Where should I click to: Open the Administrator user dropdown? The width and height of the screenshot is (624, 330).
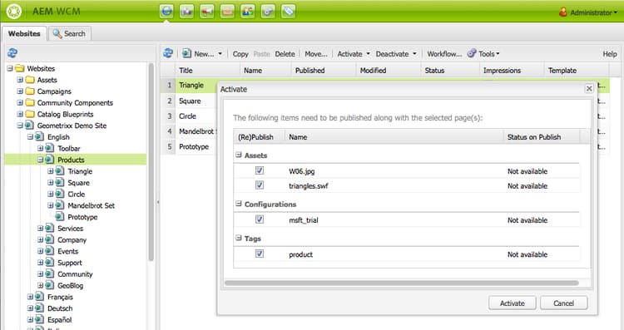[x=588, y=12]
